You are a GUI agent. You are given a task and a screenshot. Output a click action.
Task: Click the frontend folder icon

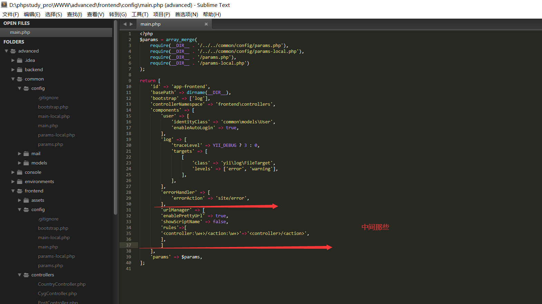[20, 191]
